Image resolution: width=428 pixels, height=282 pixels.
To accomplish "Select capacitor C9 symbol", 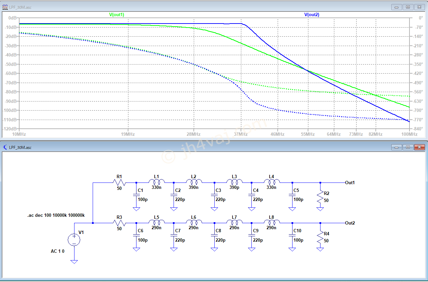I will coord(251,236).
